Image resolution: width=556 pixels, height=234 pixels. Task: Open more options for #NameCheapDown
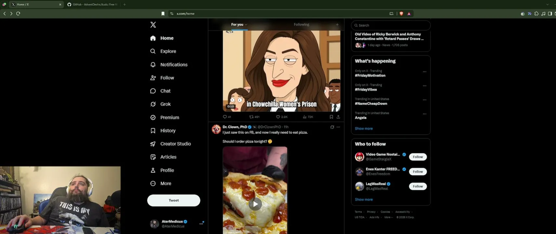click(424, 100)
